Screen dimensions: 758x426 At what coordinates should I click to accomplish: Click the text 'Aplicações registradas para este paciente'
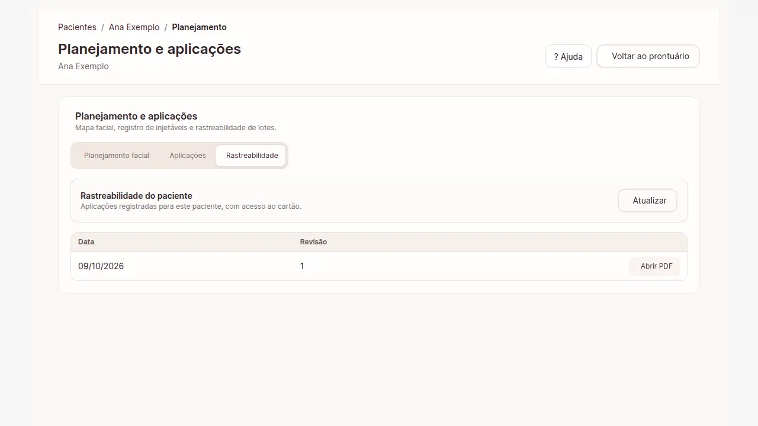[x=150, y=206]
